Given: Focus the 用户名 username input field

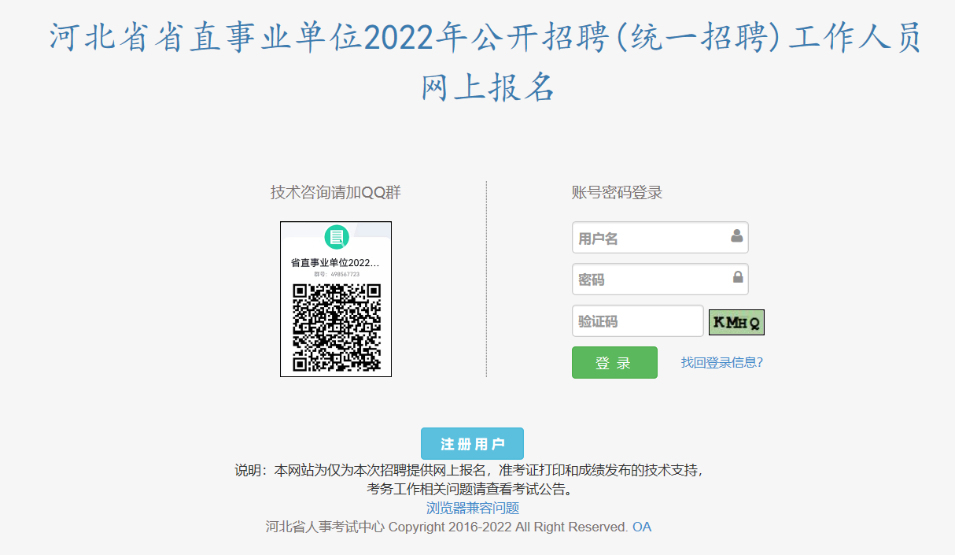Looking at the screenshot, I should pos(660,238).
